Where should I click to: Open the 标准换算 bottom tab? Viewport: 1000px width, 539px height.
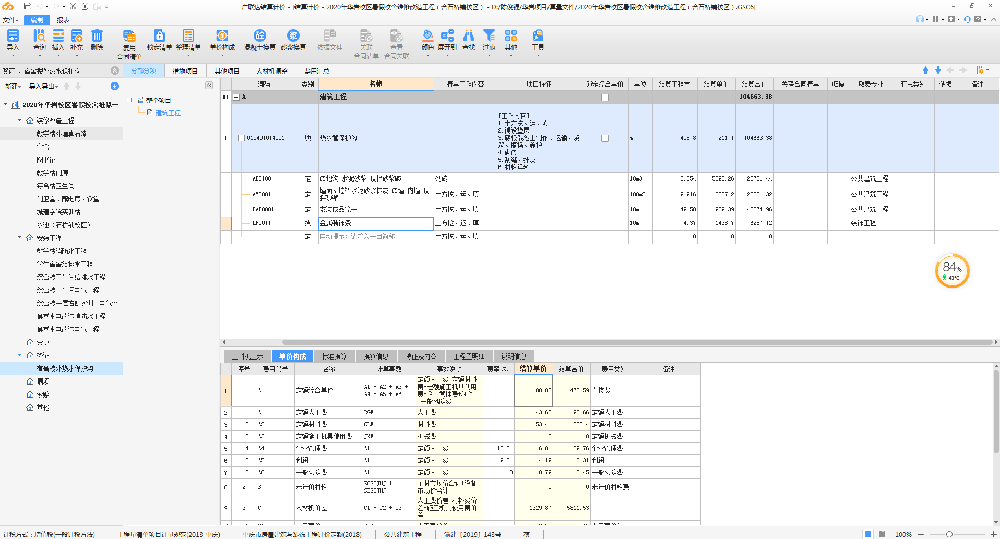(334, 356)
